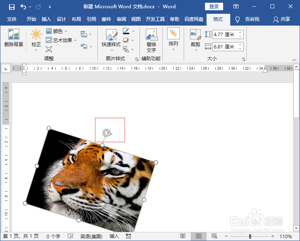The width and height of the screenshot is (300, 241).
Task: Switch to the 设计 tab
Action: (61, 19)
